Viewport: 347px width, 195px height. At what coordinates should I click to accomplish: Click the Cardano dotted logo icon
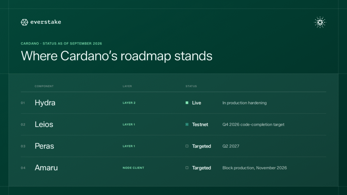point(320,22)
